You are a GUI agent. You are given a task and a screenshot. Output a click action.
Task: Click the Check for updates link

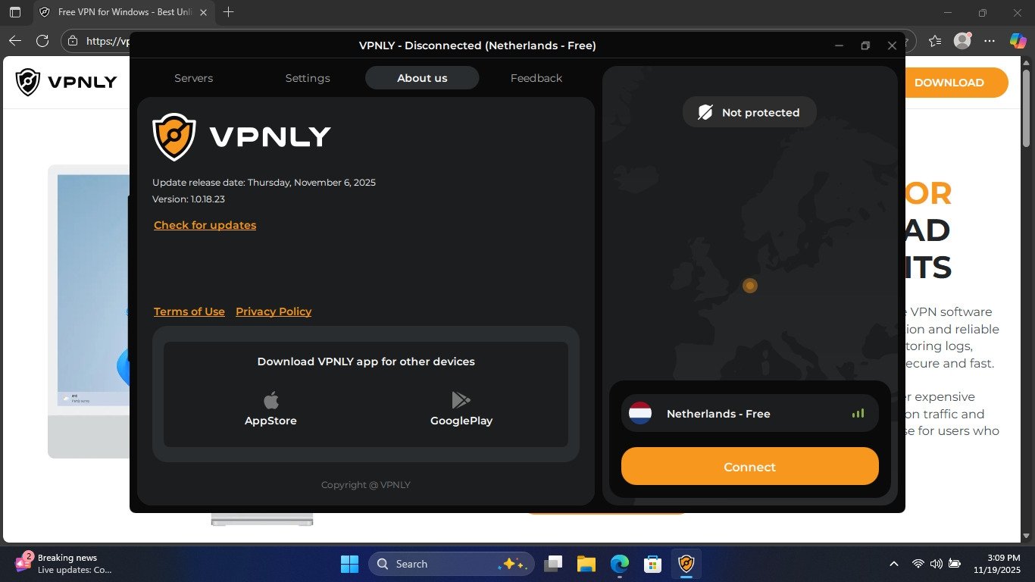pos(205,225)
